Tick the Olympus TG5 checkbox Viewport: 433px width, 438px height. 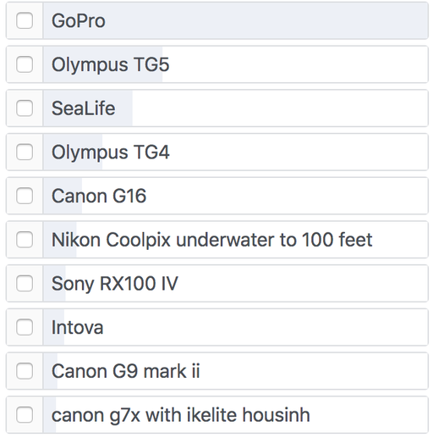point(25,64)
